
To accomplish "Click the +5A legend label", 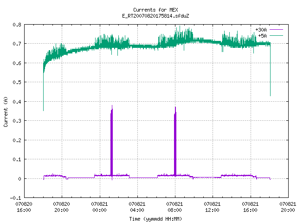I will click(x=262, y=36).
